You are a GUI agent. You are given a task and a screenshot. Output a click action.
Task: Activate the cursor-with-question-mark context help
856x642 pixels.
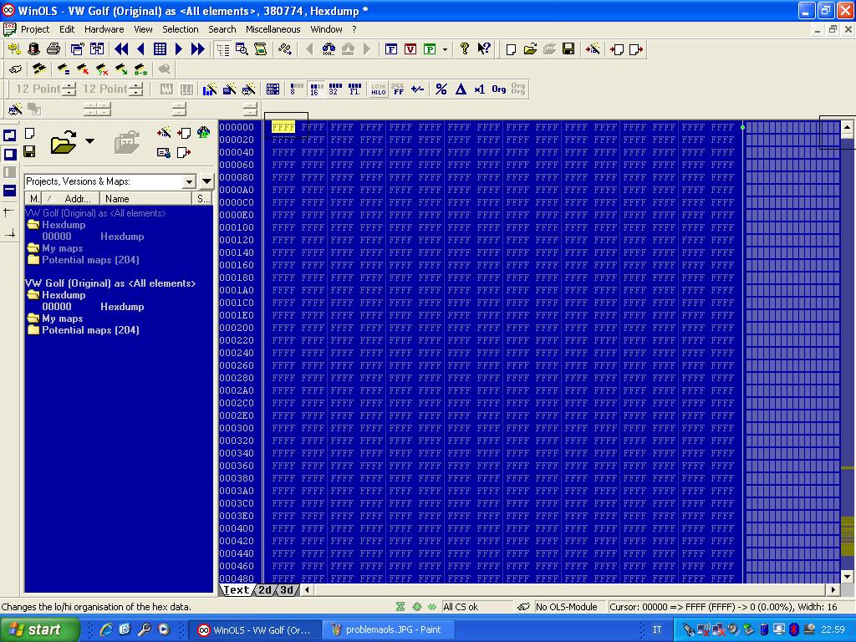point(484,49)
